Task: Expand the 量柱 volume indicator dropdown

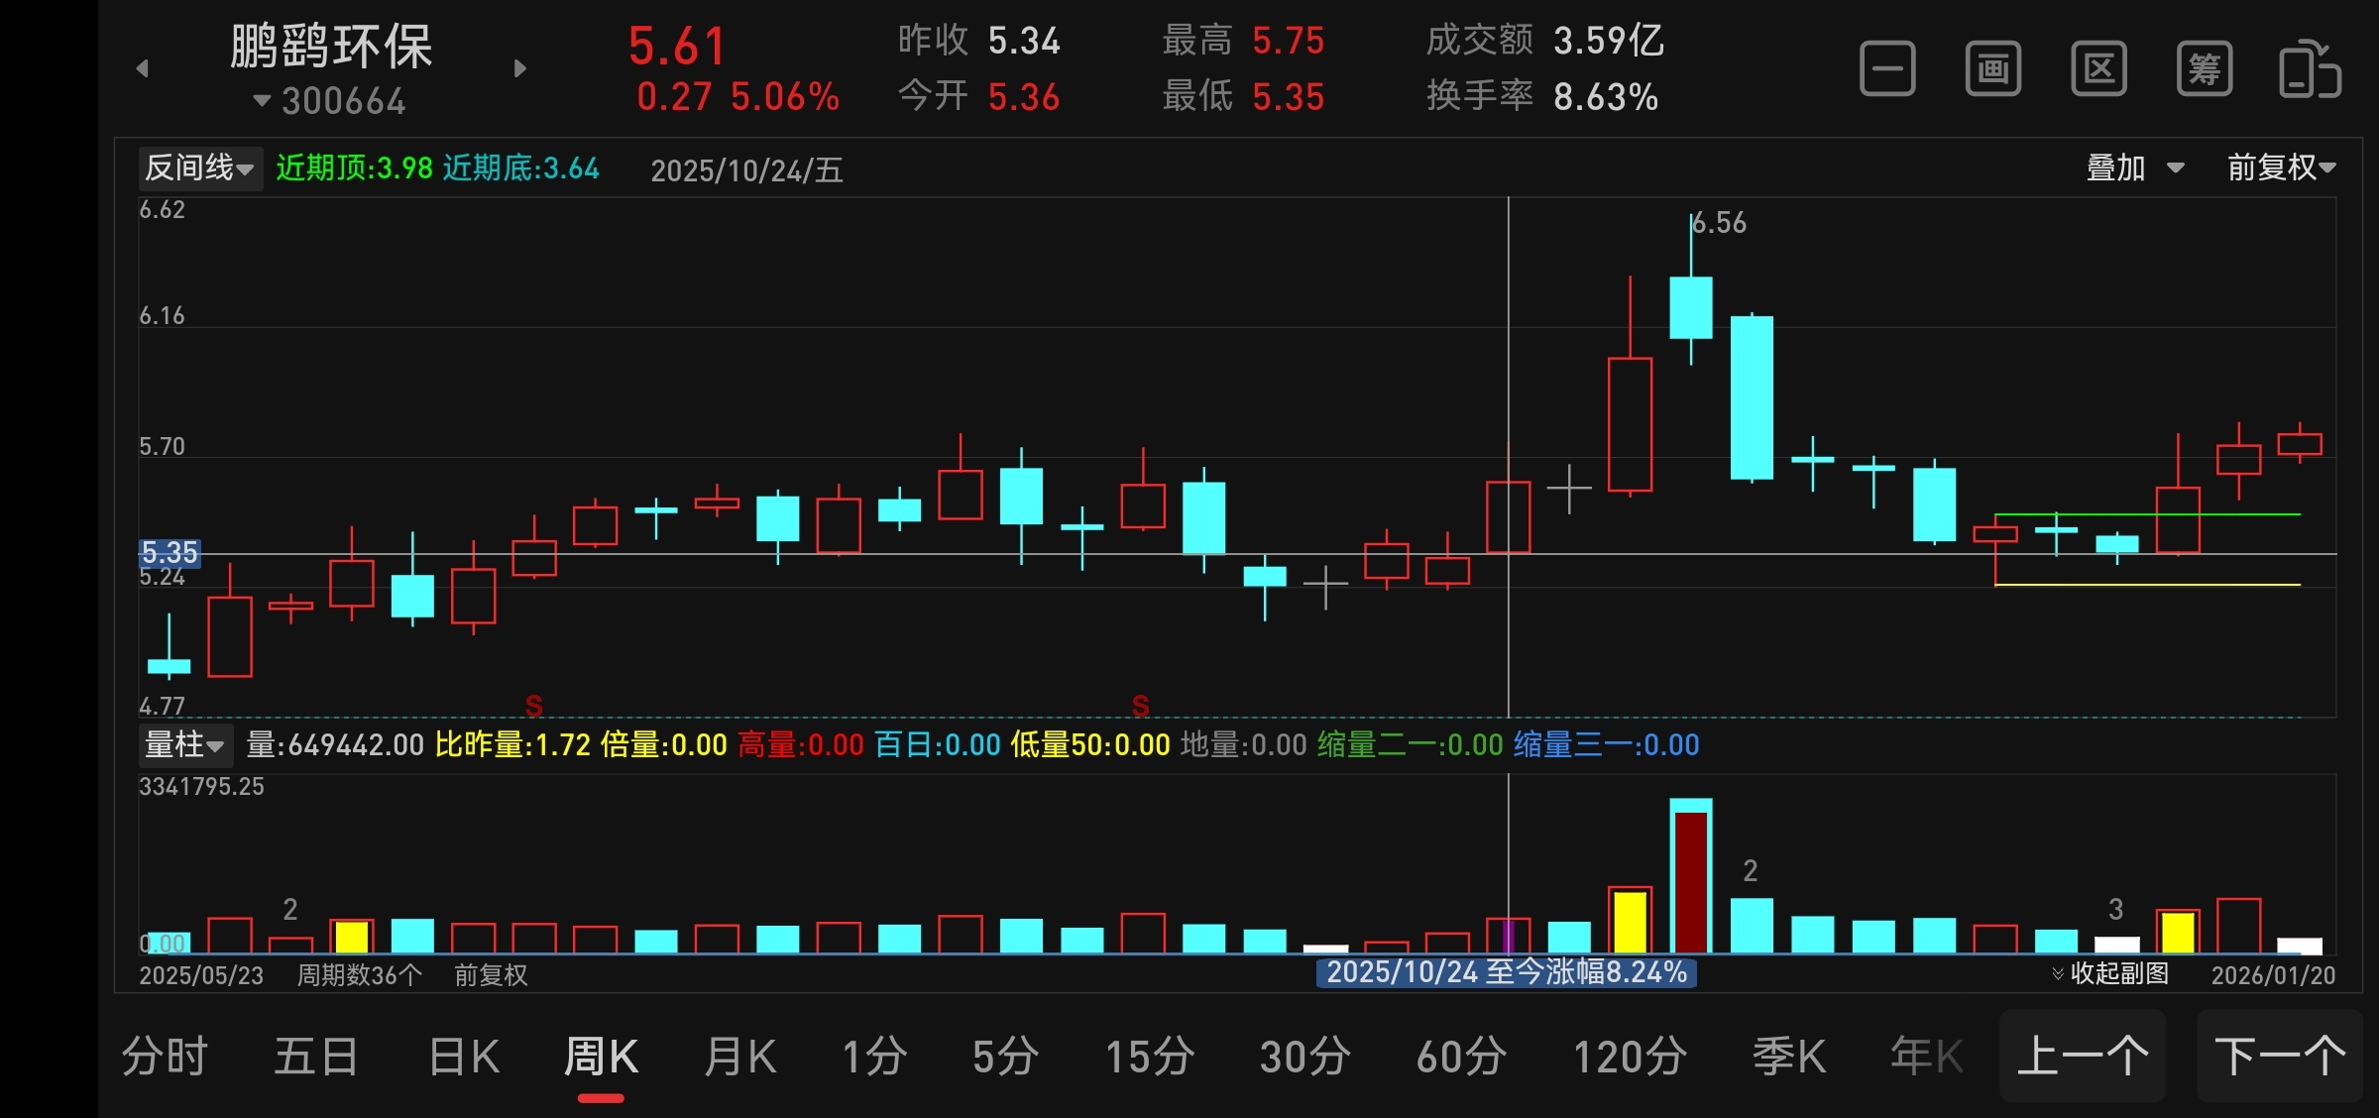Action: [185, 744]
